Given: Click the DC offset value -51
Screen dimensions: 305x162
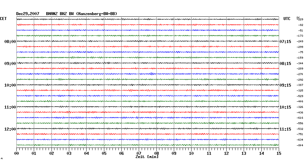Looking at the screenshot, I should pos(301,30).
